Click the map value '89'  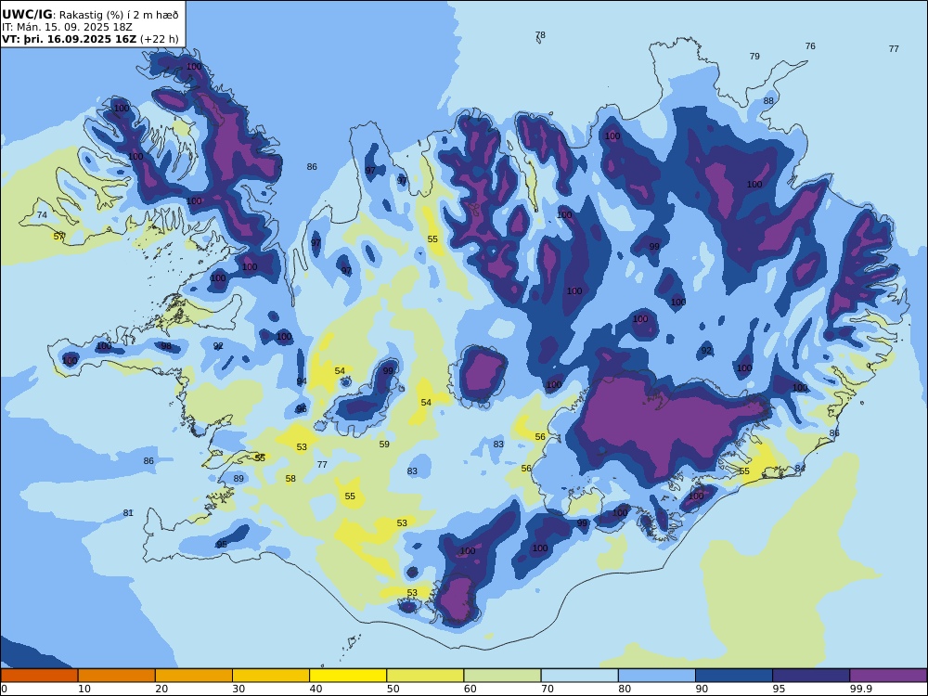click(238, 479)
